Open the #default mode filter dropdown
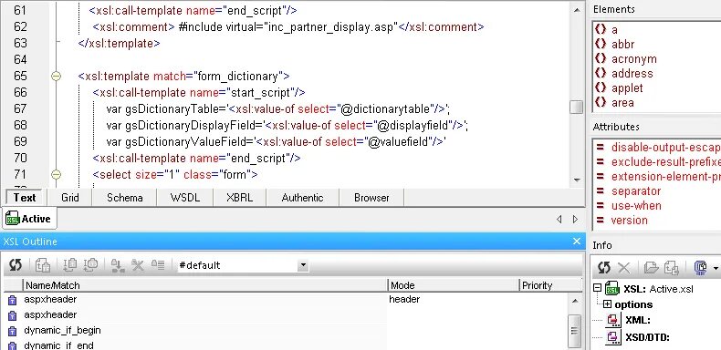This screenshot has width=721, height=350. pos(303,265)
